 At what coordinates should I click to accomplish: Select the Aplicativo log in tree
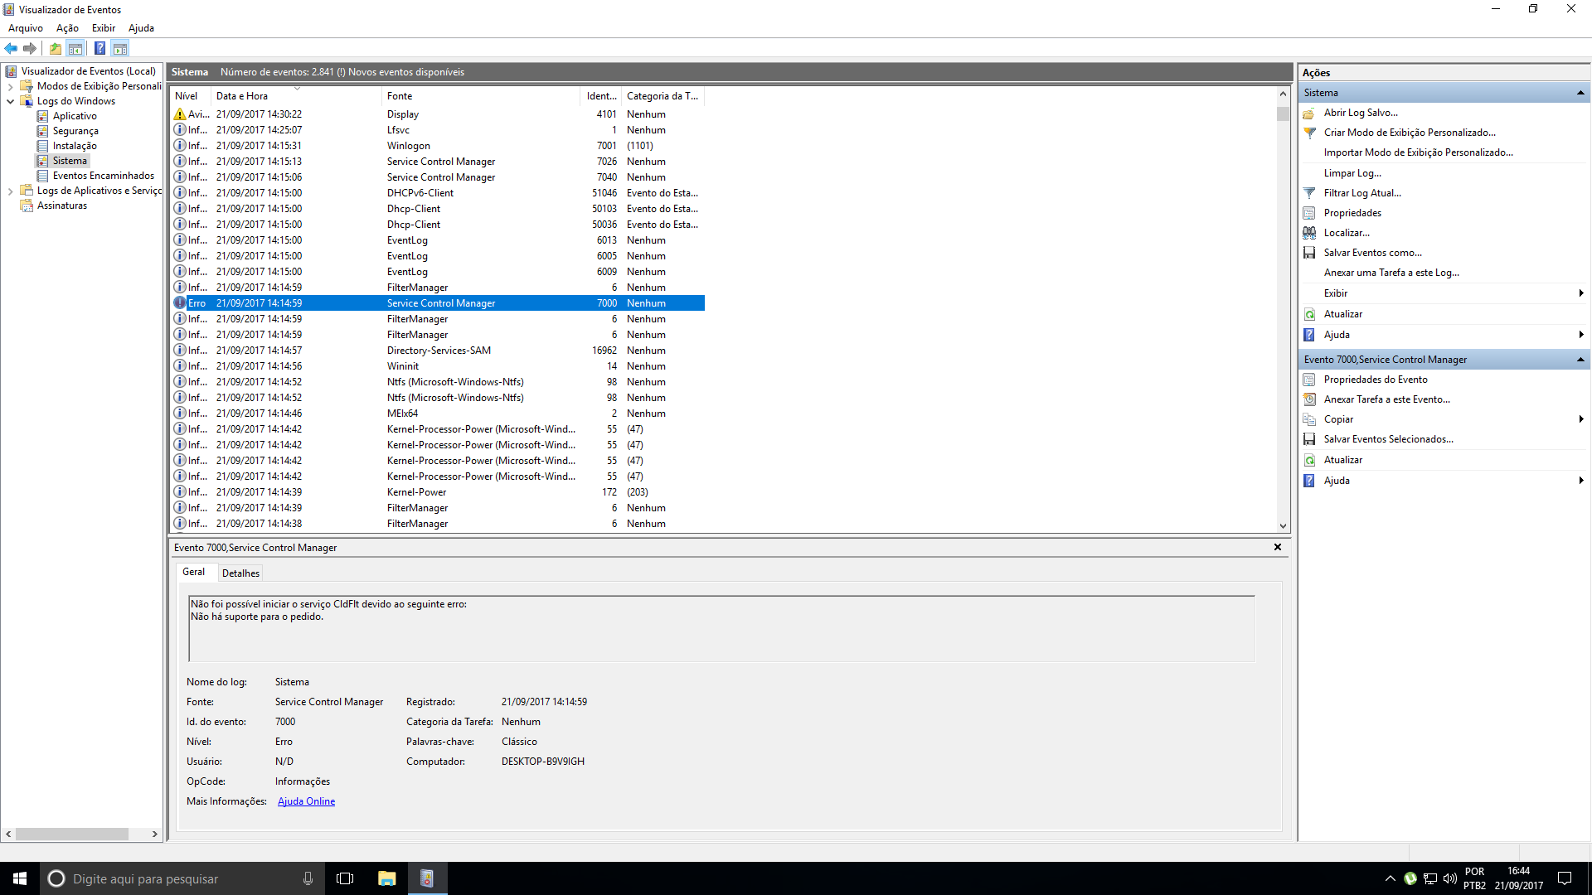point(75,116)
